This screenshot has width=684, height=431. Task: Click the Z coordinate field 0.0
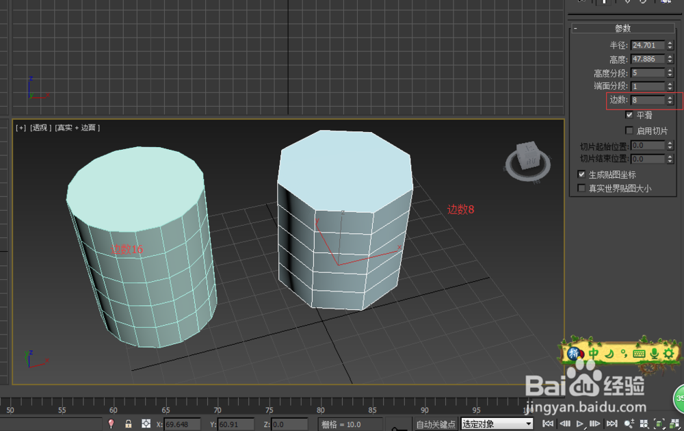coord(289,424)
